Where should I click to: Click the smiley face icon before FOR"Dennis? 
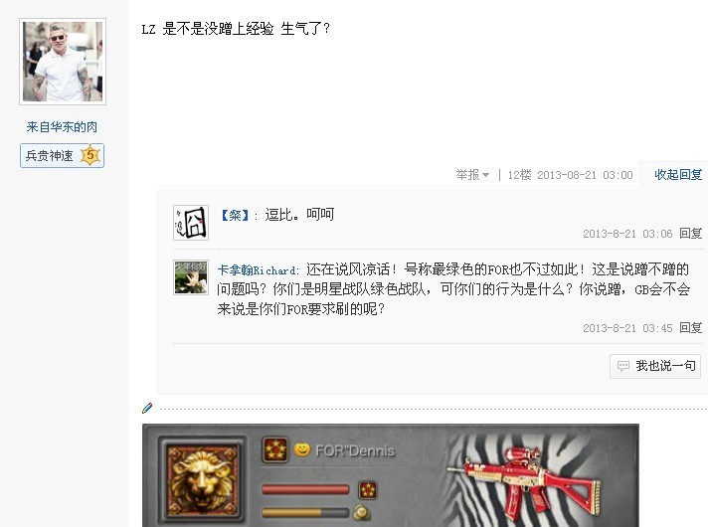[302, 449]
